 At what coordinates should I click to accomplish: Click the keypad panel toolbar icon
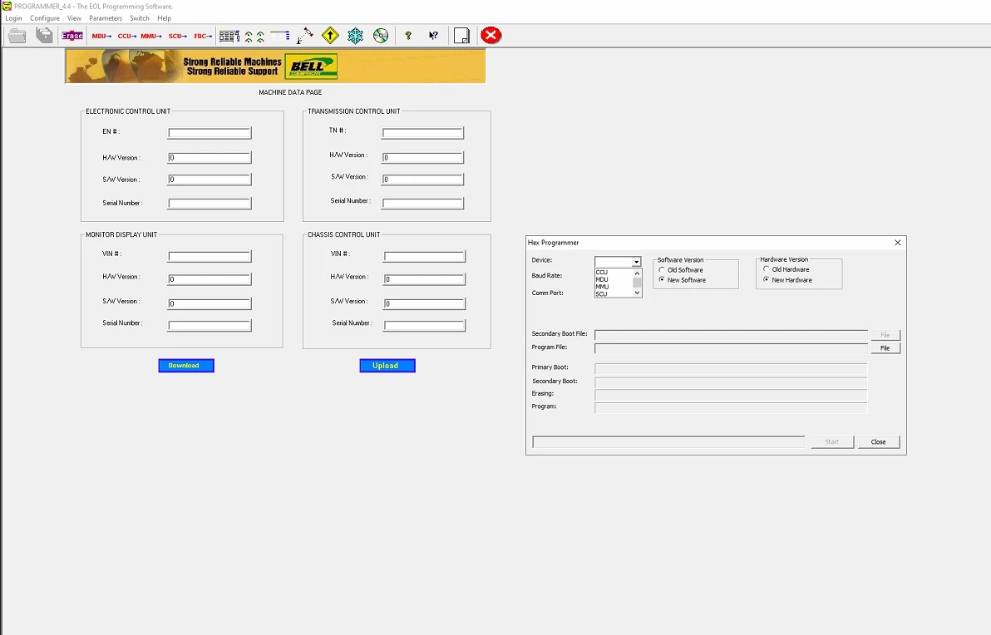point(229,36)
